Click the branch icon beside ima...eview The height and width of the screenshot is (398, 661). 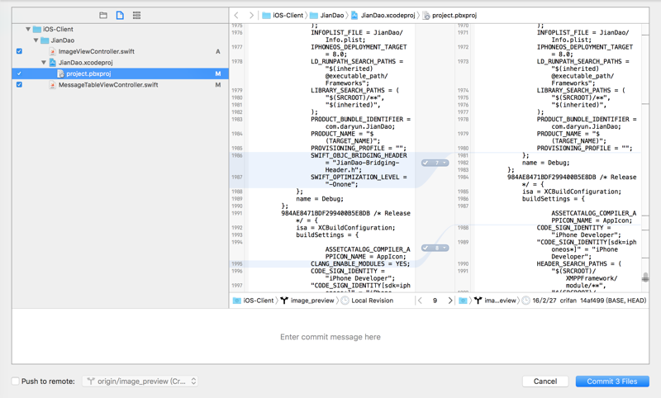(x=478, y=301)
